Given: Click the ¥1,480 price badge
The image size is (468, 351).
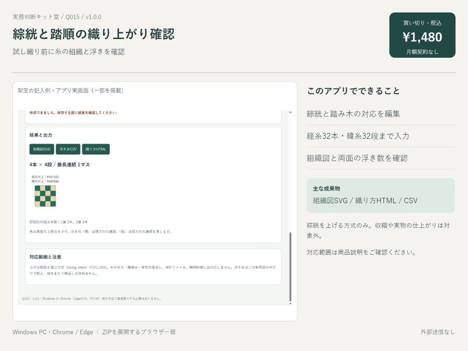Looking at the screenshot, I should (x=422, y=35).
